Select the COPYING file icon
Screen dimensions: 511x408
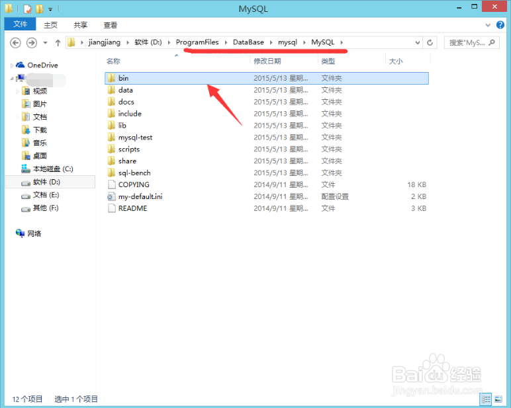pyautogui.click(x=111, y=184)
